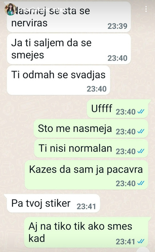Select 'Aj na tiko tik ako smes kad' message
155x252 pixels.
(87, 232)
